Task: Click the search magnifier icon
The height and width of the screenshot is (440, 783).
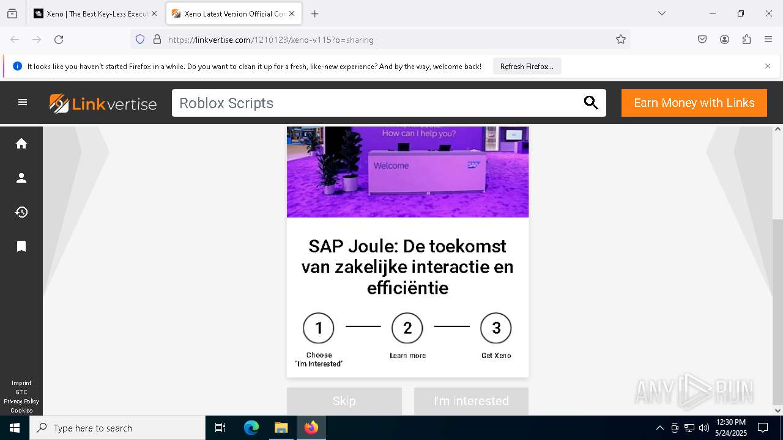Action: pyautogui.click(x=591, y=103)
